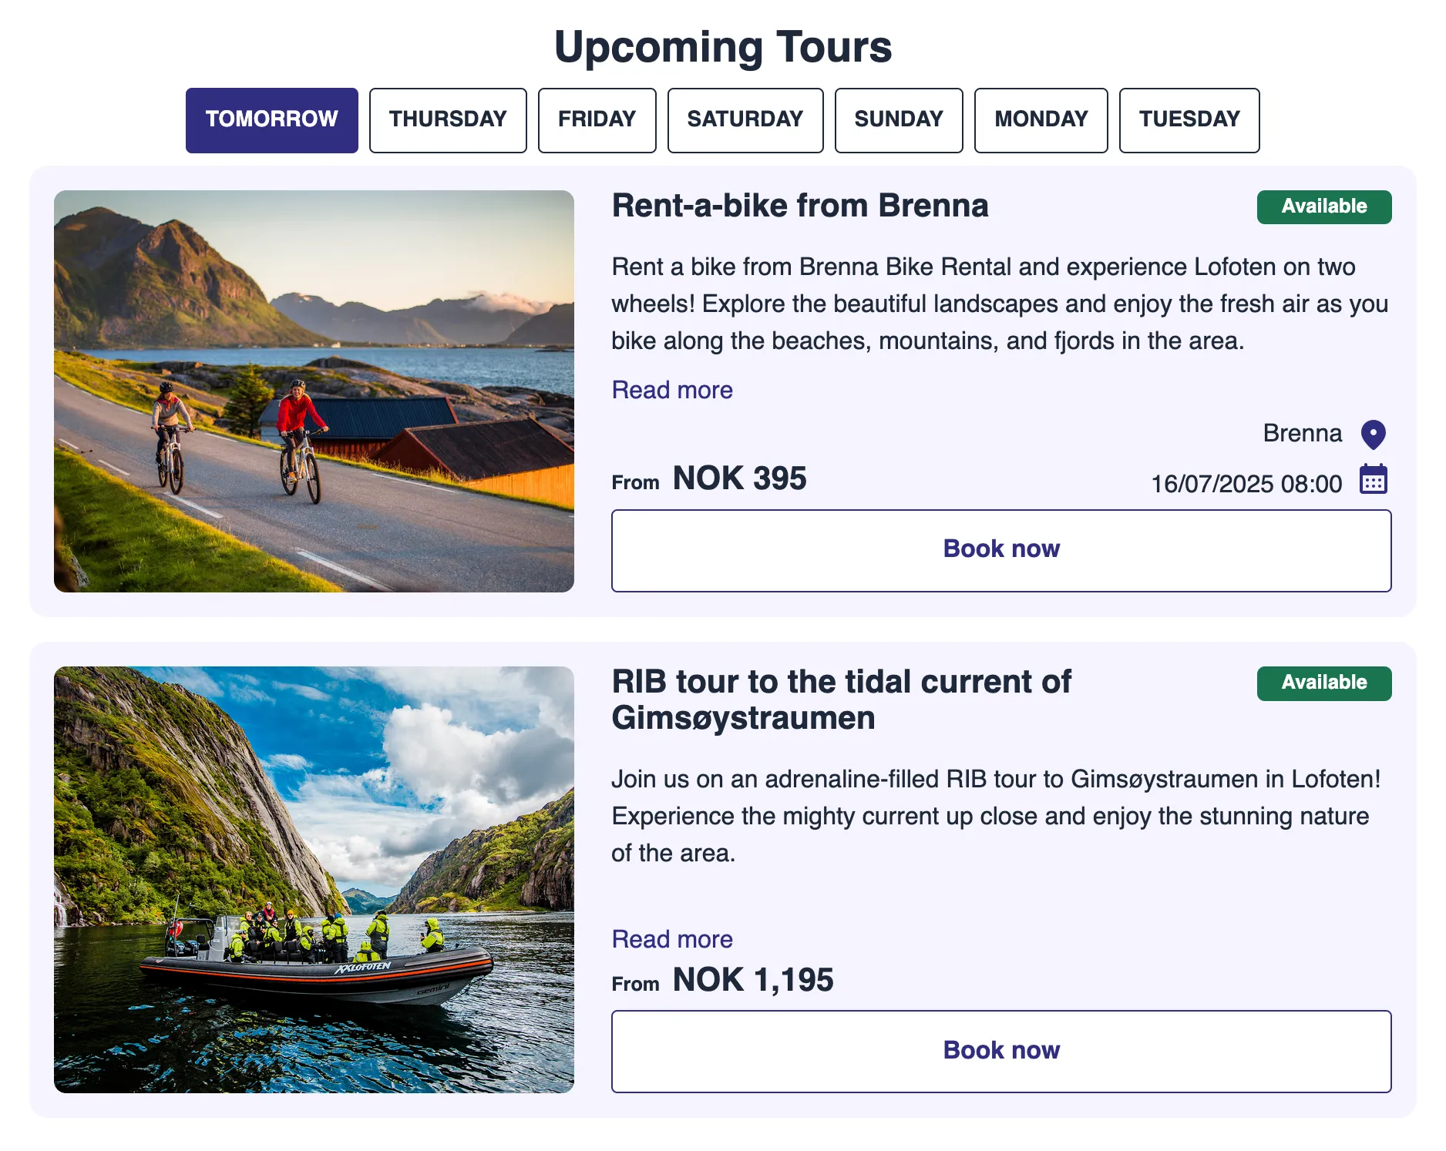Open the cyclists photo thumbnail
The height and width of the screenshot is (1151, 1446).
314,391
